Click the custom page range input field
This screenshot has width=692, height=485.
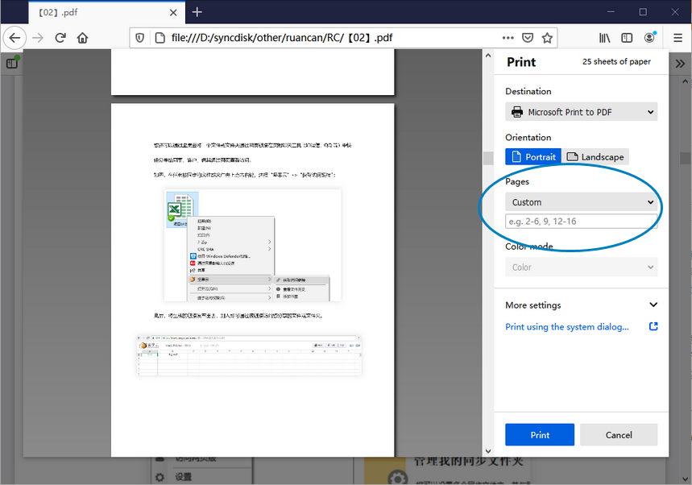(x=579, y=222)
